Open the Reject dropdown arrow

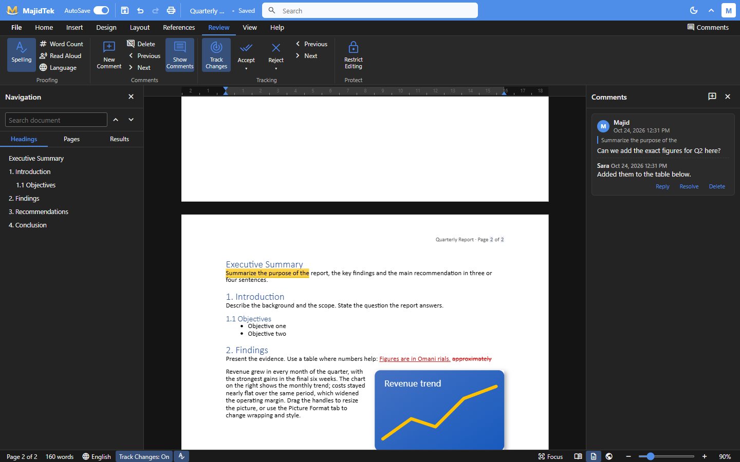[x=276, y=69]
